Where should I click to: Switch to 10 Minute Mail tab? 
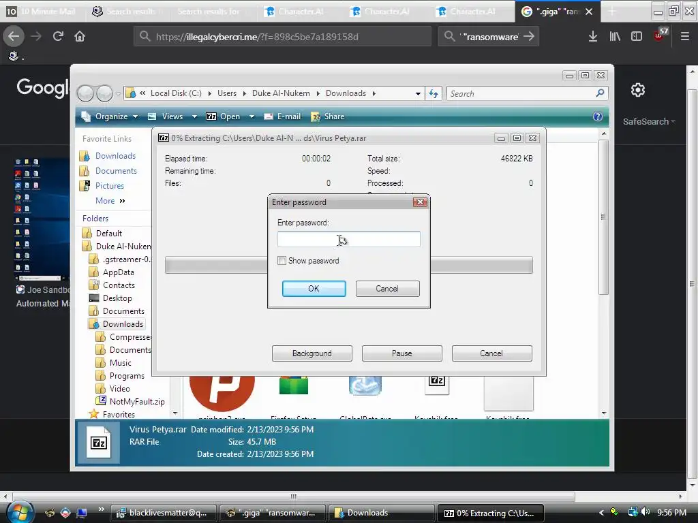43,11
